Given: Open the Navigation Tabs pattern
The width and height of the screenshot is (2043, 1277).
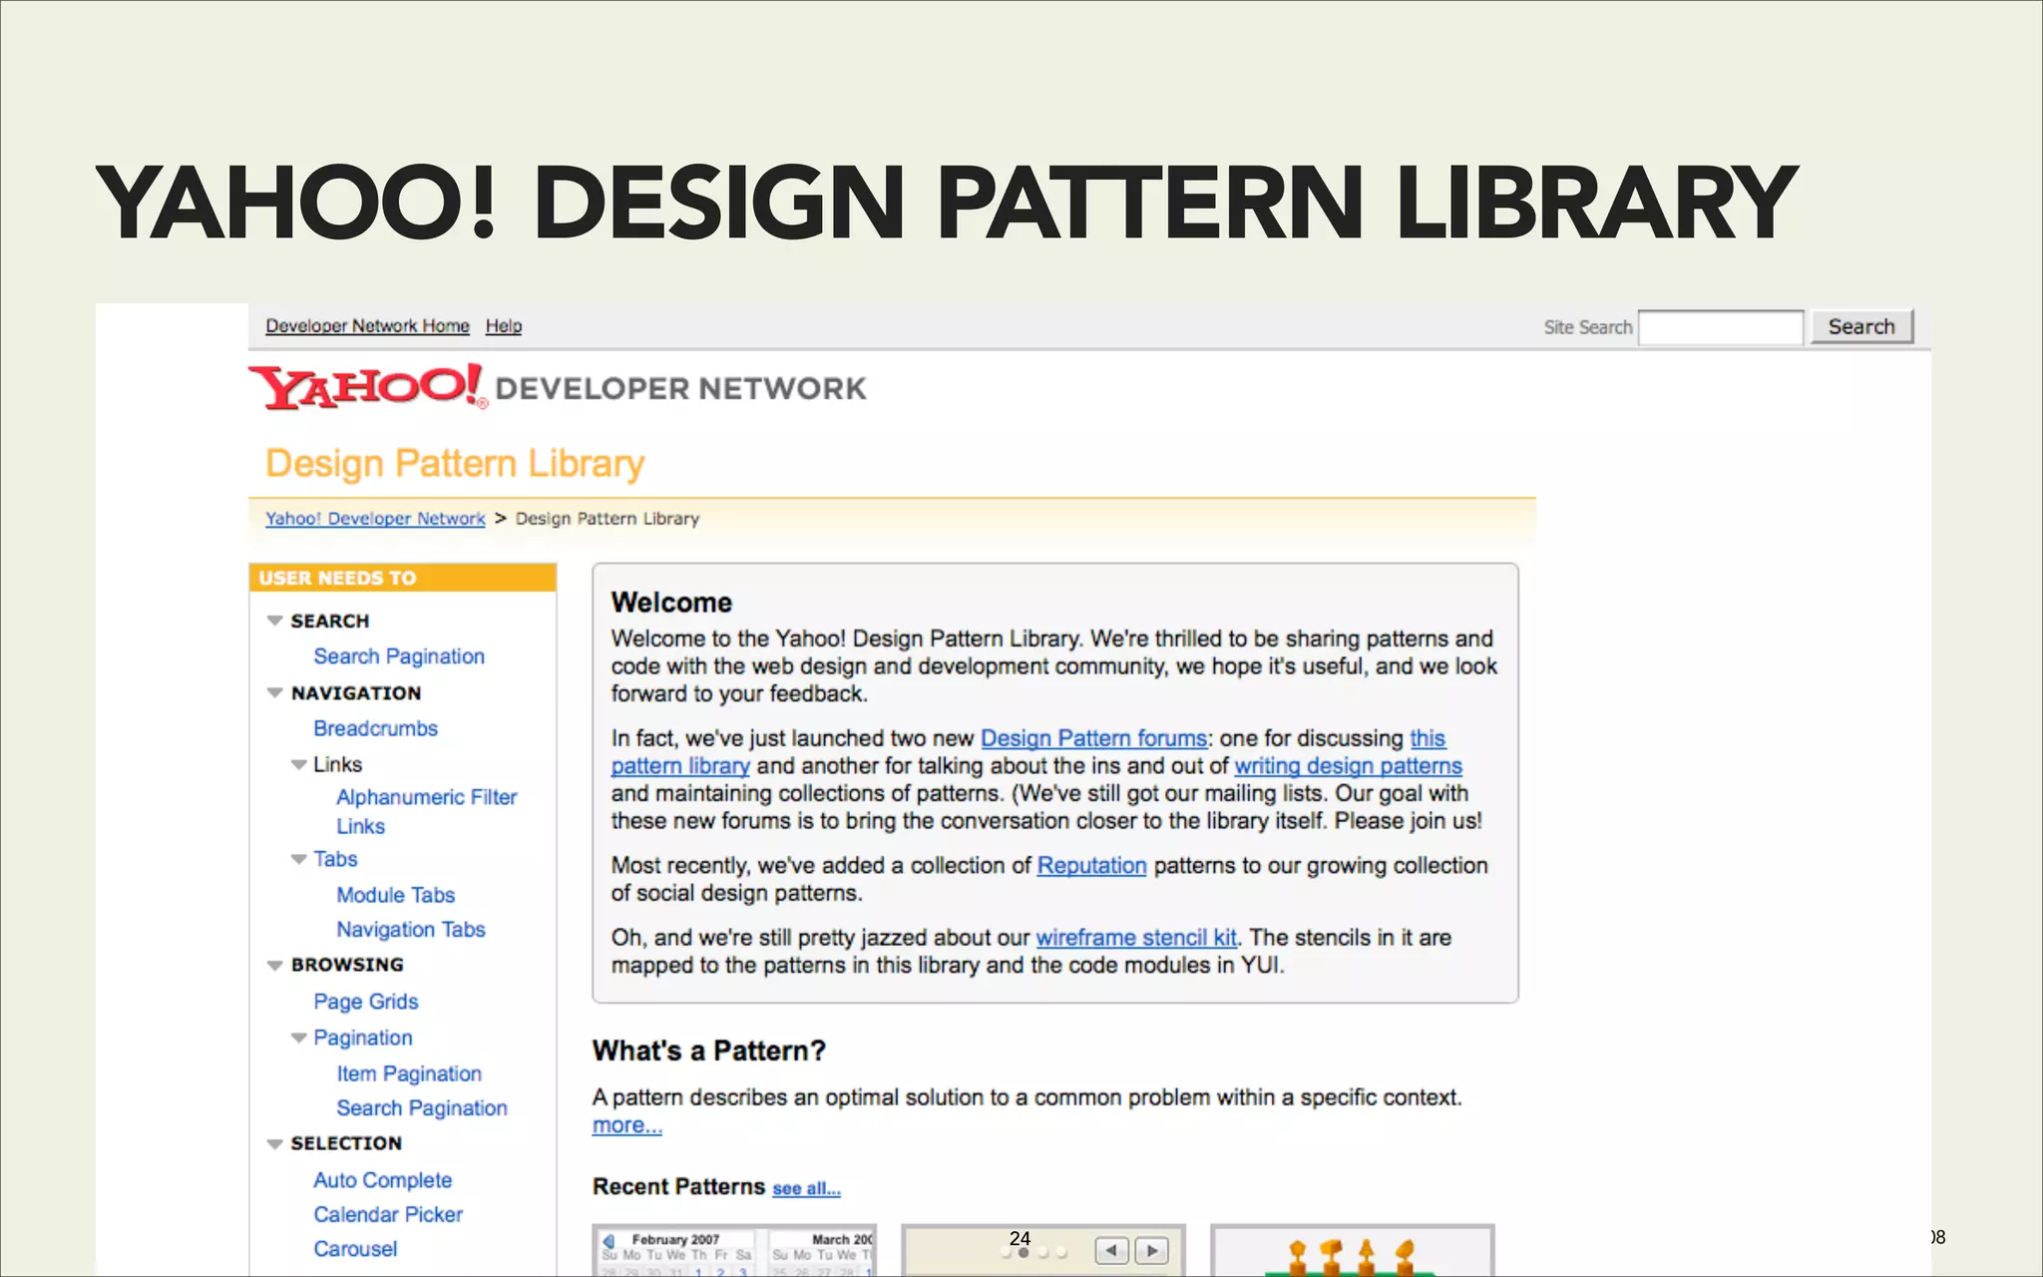Looking at the screenshot, I should pos(411,929).
